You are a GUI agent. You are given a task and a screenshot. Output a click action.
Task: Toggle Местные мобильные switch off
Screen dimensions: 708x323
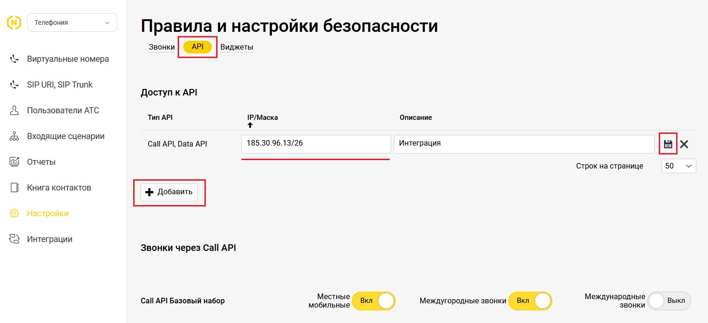(374, 301)
